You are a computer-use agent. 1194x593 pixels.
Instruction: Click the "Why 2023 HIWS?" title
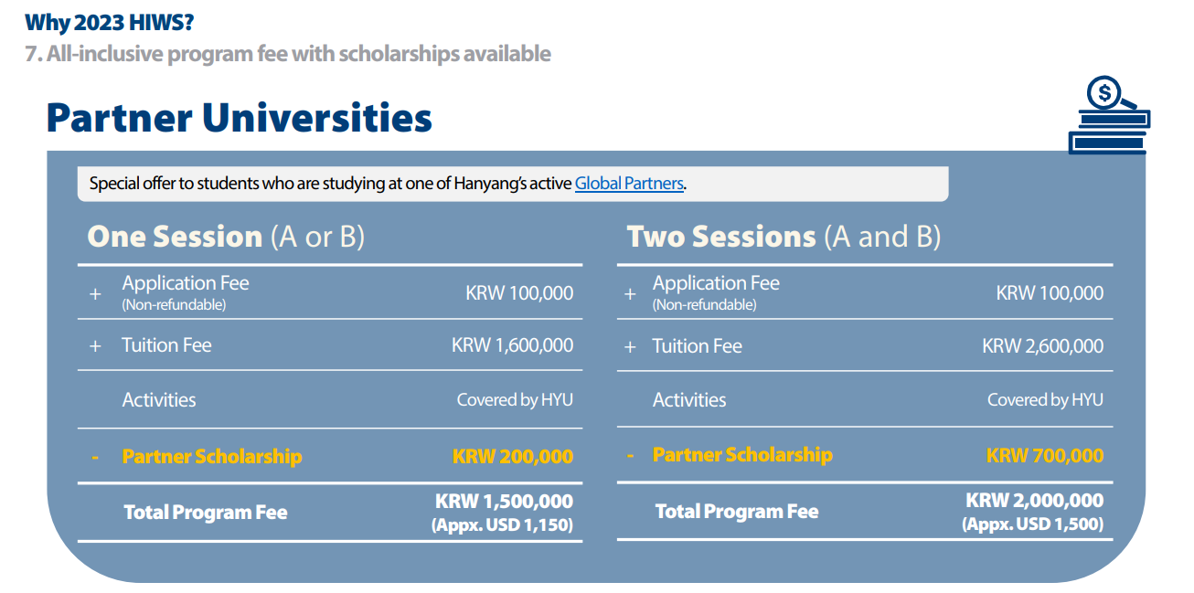[109, 21]
